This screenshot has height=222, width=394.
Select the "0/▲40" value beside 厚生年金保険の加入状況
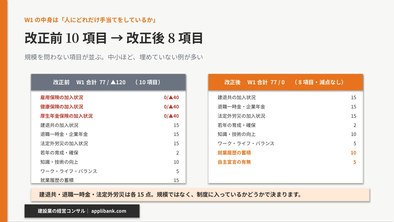[x=171, y=116]
